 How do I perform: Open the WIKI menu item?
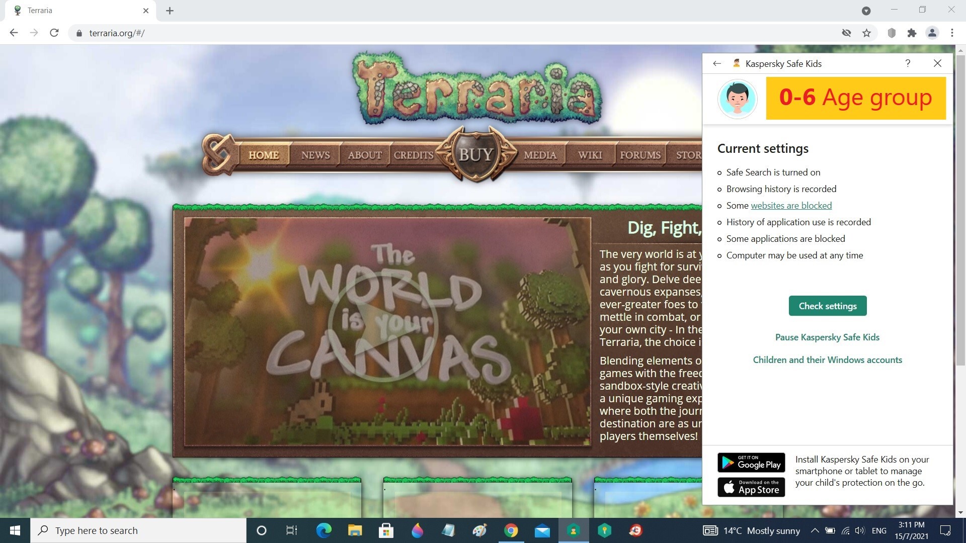(x=590, y=155)
